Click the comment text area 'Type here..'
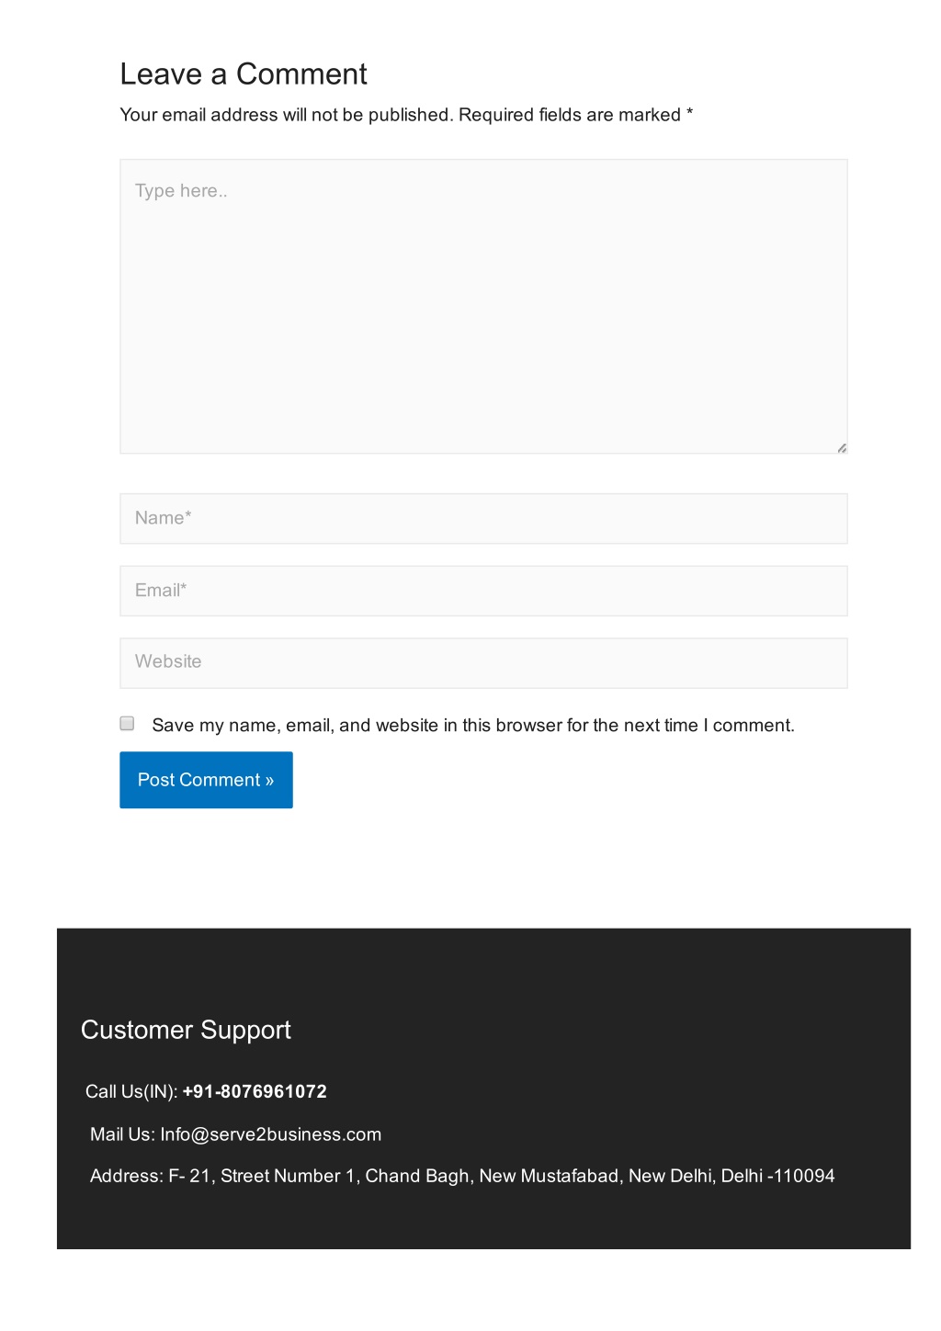This screenshot has width=941, height=1331. tap(483, 306)
